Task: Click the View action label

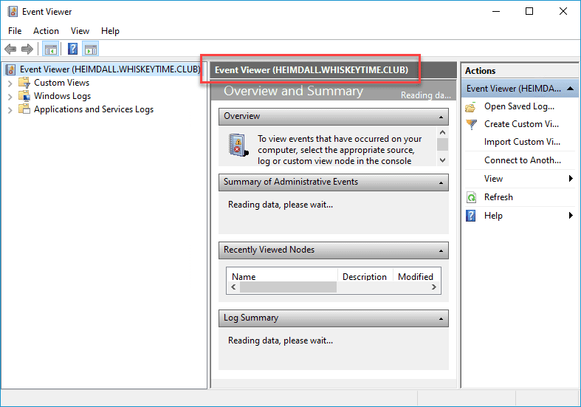Action: pyautogui.click(x=493, y=179)
